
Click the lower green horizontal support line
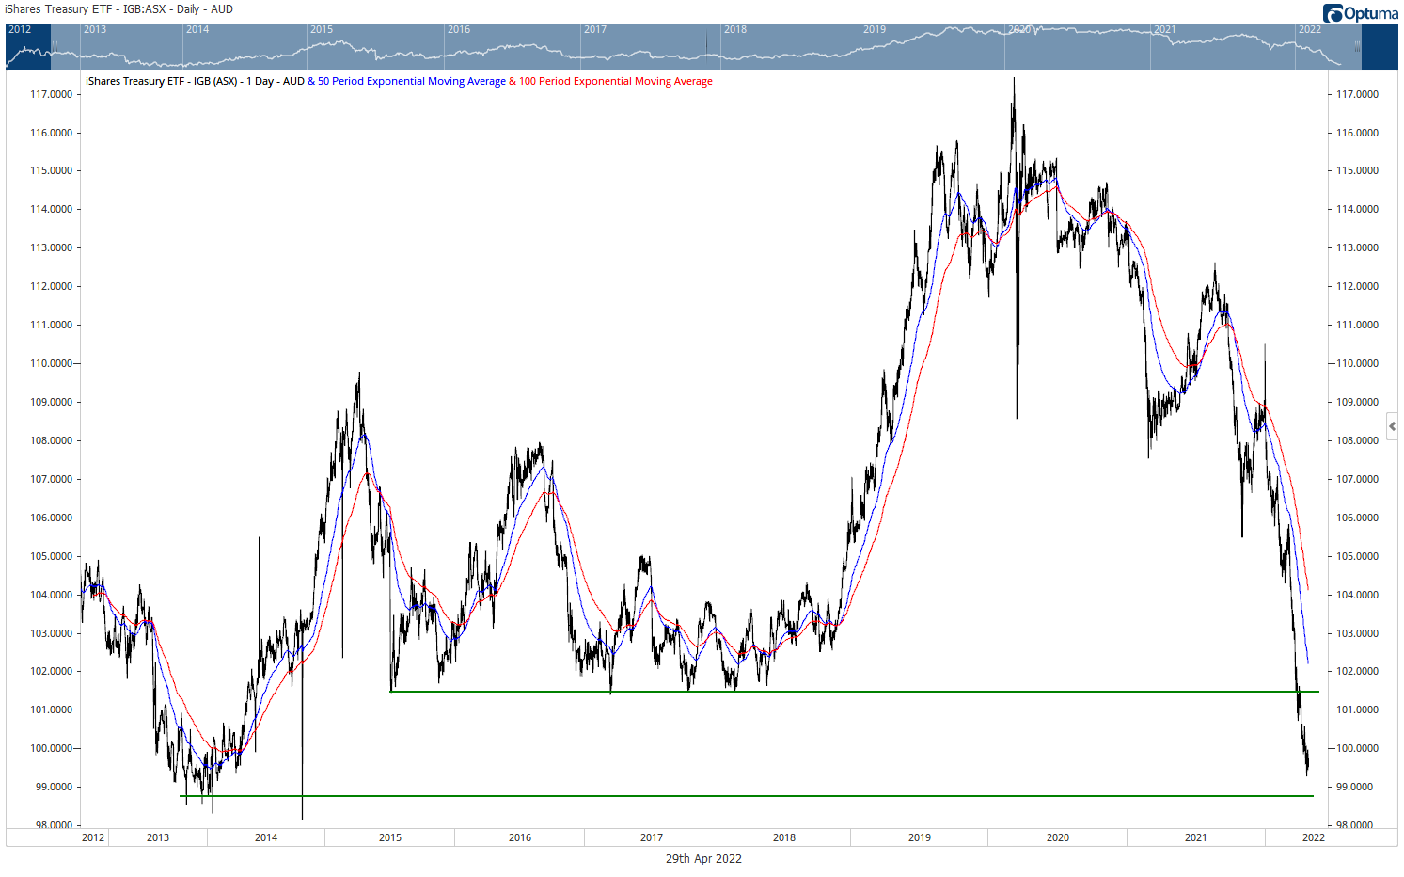point(752,796)
